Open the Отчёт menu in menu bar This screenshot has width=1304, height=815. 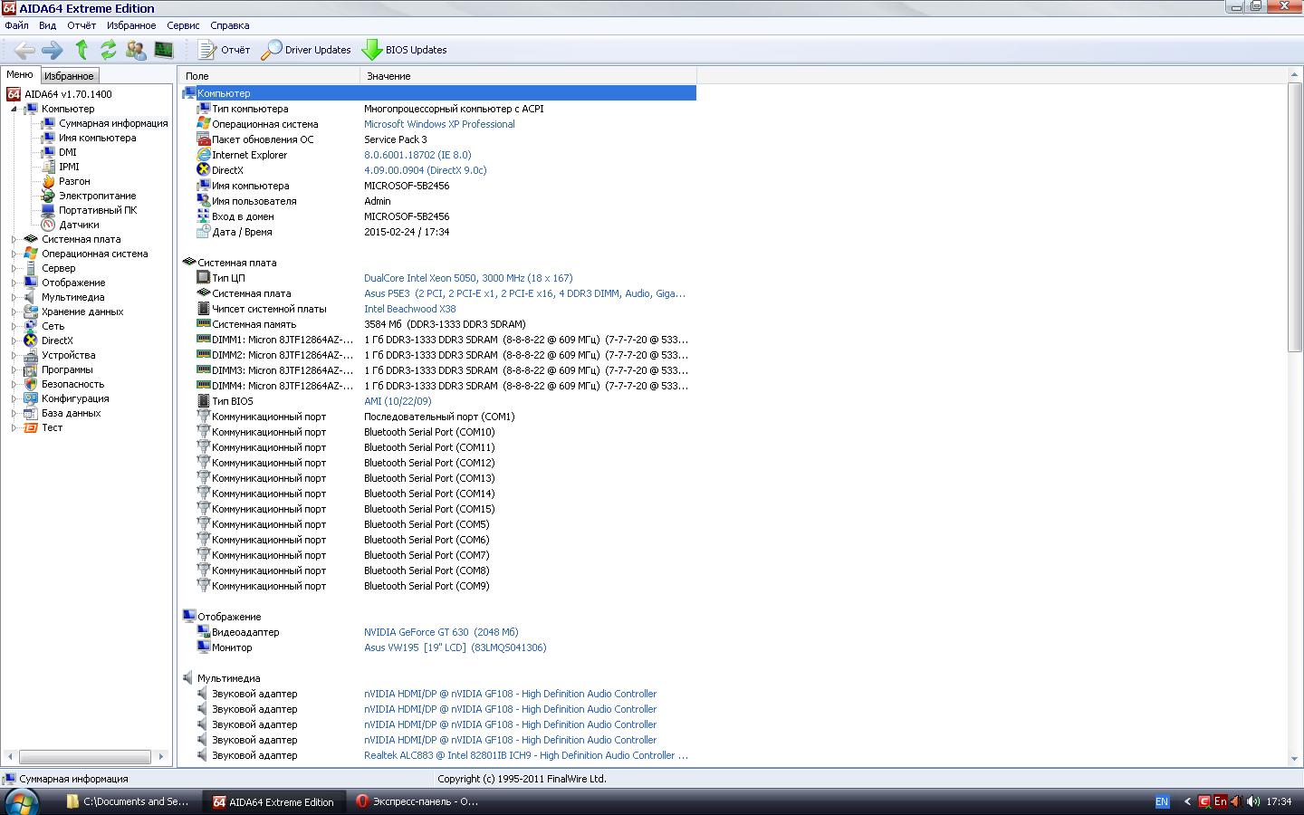pyautogui.click(x=81, y=25)
